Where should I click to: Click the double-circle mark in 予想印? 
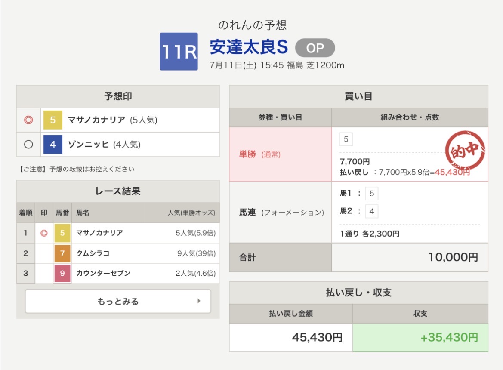[28, 120]
